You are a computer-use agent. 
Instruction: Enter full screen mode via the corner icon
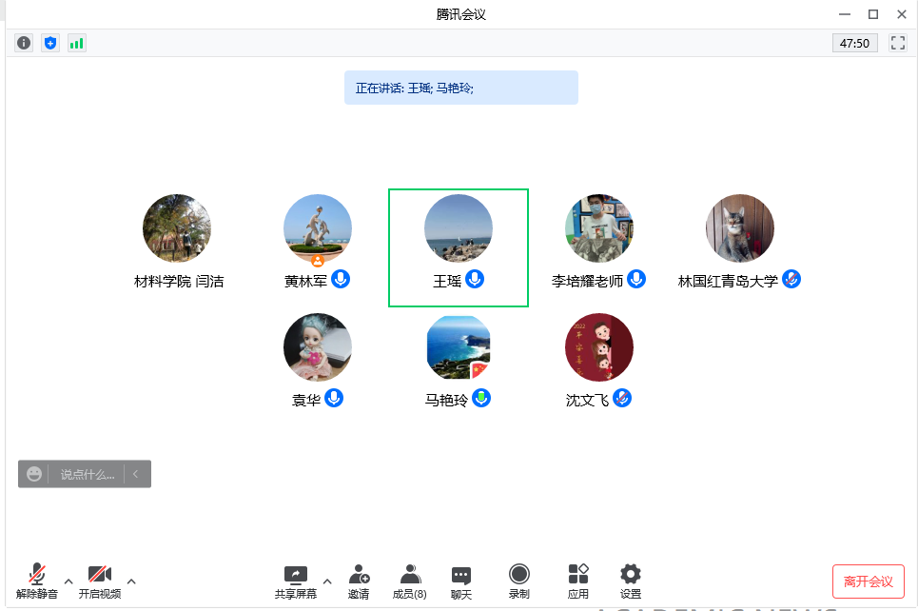[897, 43]
